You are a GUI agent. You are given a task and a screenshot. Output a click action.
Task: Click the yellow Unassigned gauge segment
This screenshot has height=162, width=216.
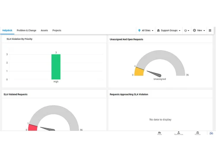pyautogui.click(x=139, y=71)
